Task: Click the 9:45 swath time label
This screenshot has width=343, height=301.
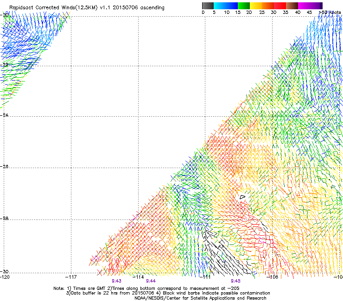Action: [235, 281]
